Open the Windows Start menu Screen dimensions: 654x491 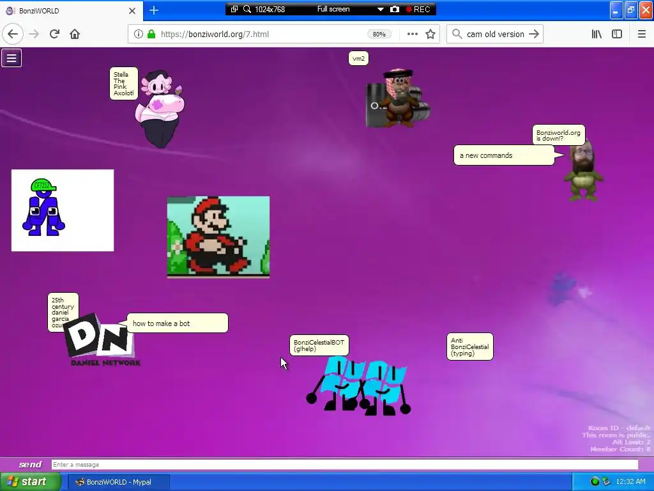click(31, 482)
